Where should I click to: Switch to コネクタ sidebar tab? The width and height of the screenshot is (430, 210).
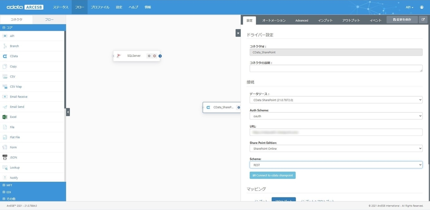[x=16, y=20]
